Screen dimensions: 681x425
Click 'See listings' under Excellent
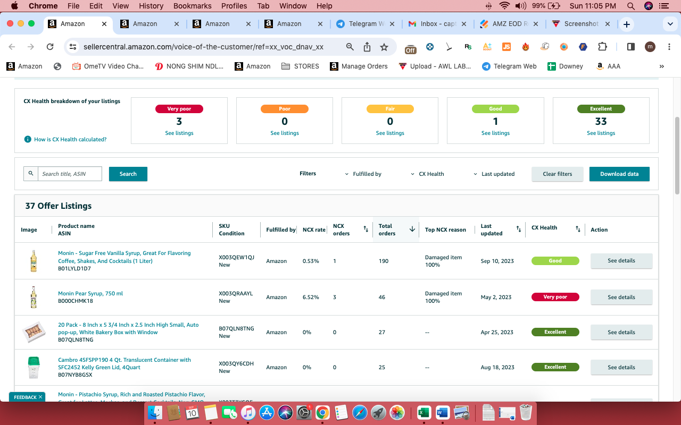click(x=601, y=133)
